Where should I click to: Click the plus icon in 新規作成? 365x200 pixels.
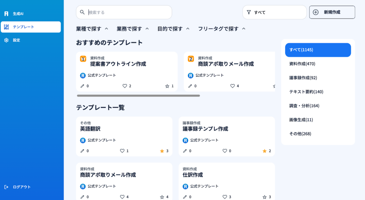315,12
